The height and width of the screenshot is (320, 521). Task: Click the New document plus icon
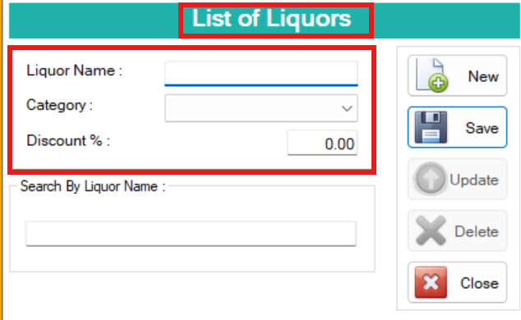[431, 75]
